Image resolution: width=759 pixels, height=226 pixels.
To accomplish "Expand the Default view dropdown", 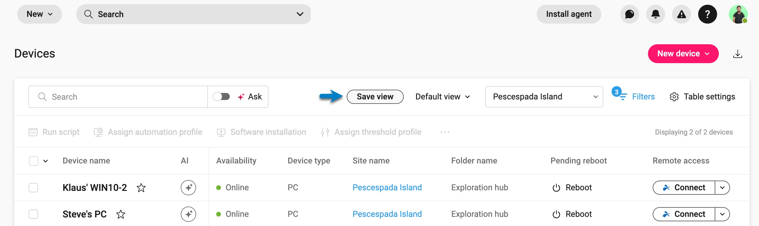I will point(442,97).
